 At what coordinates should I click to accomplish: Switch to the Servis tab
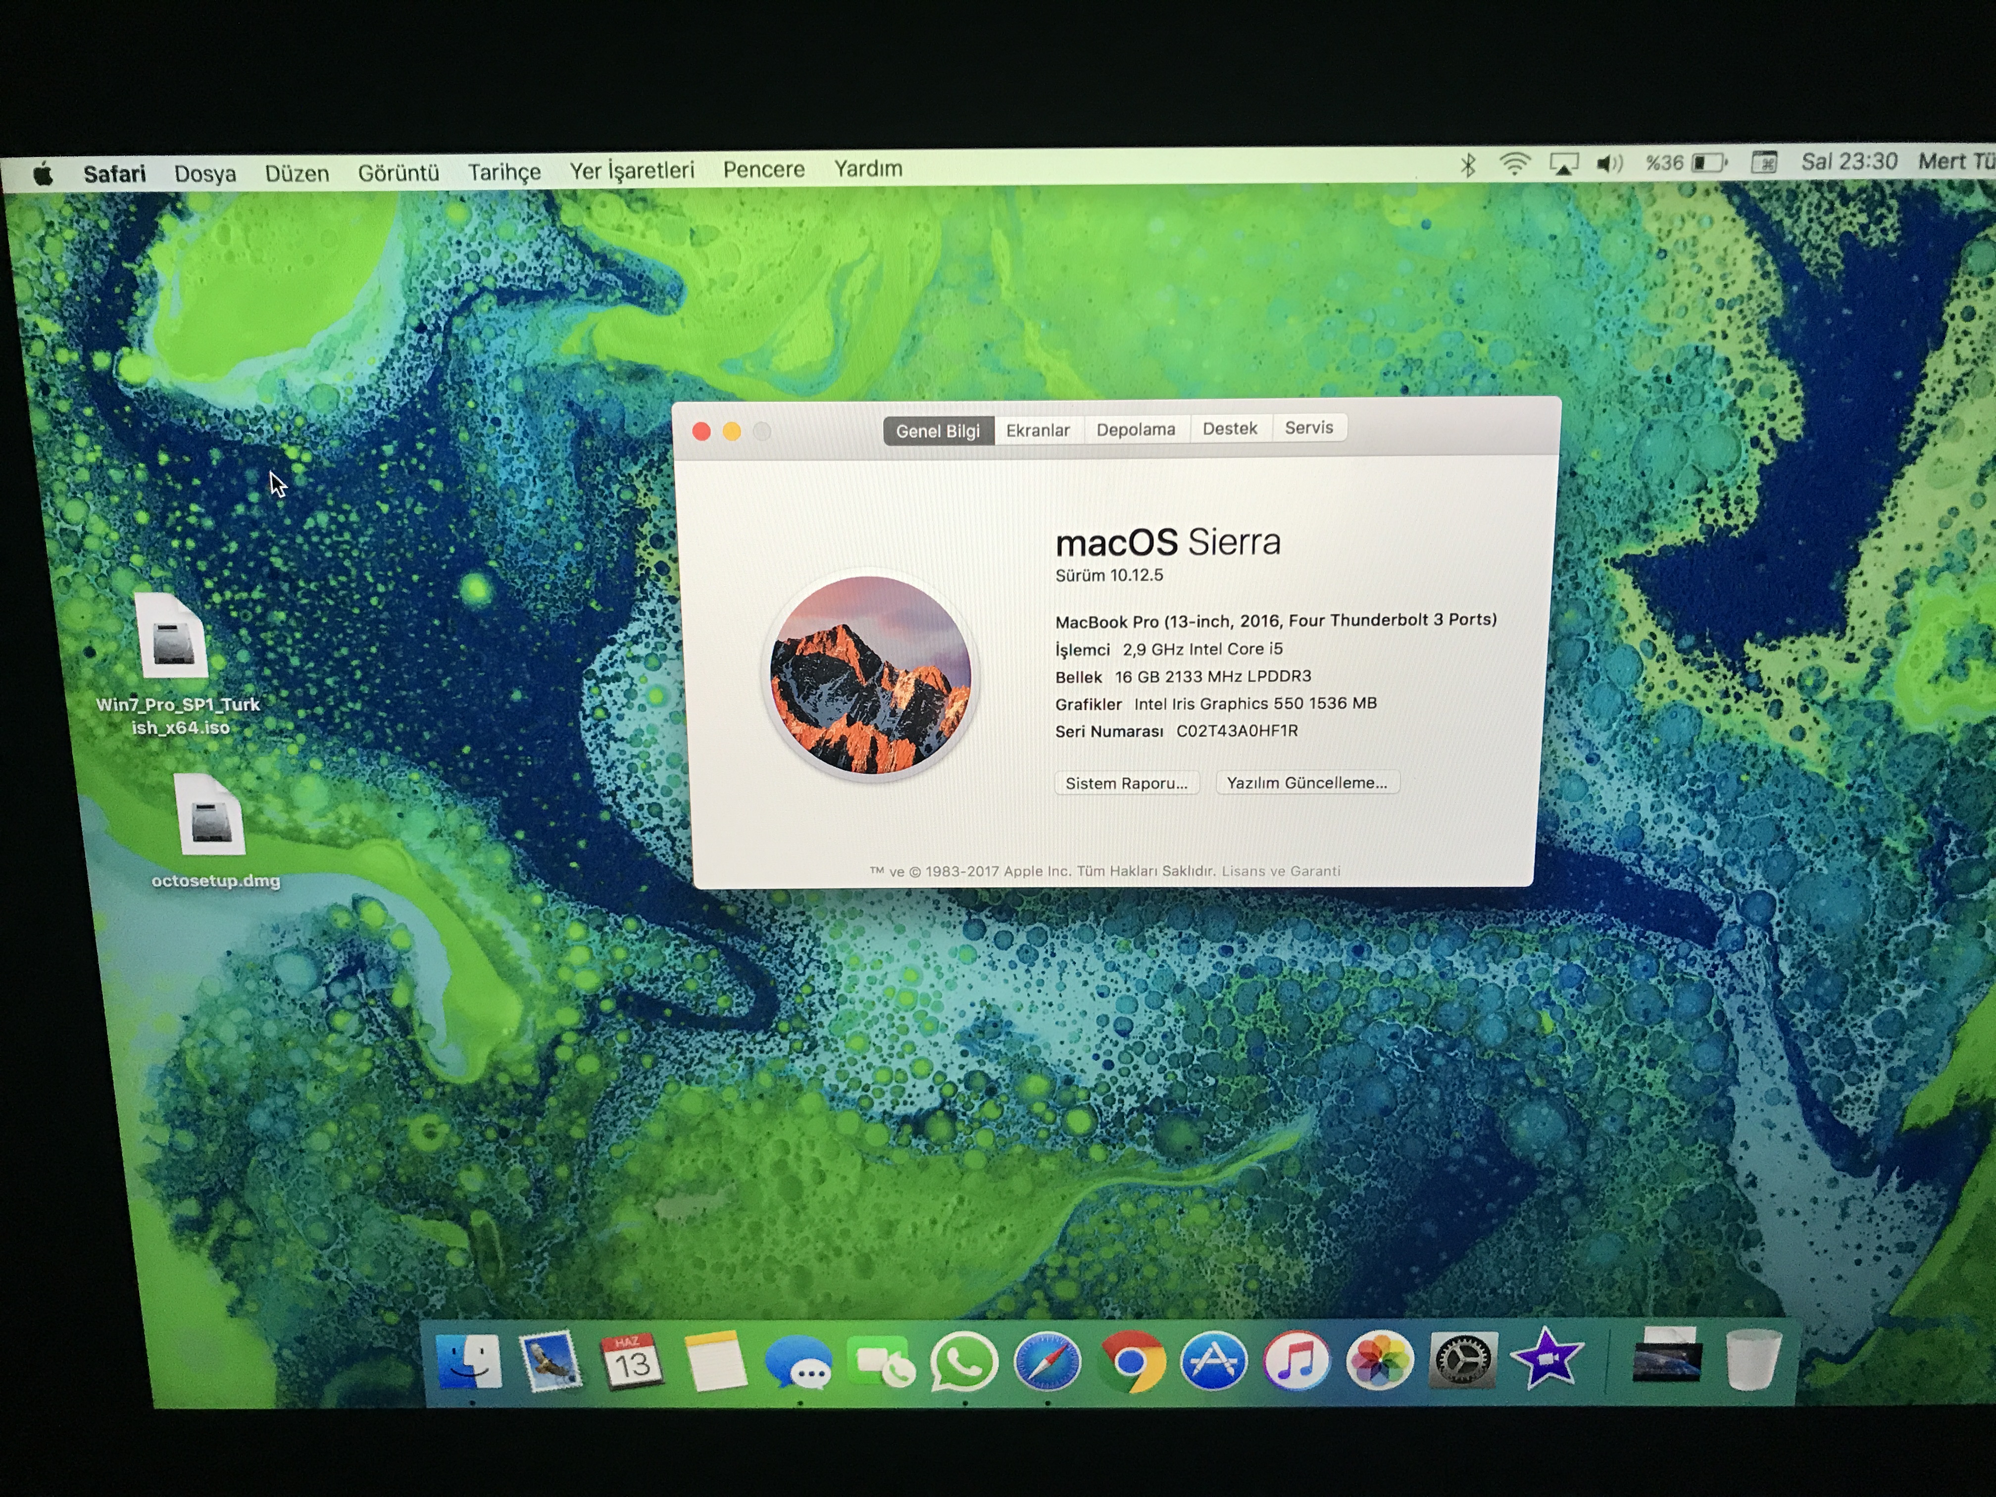click(x=1308, y=428)
